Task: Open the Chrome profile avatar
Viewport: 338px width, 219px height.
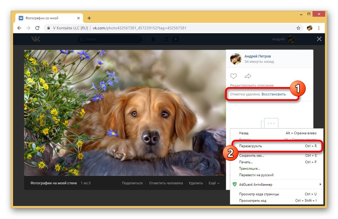Action: pyautogui.click(x=310, y=28)
